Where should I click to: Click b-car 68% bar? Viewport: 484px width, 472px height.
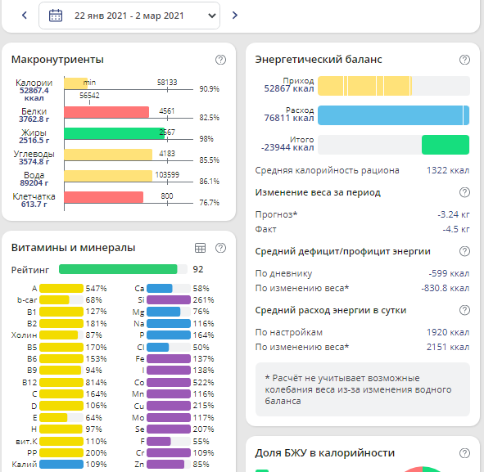tap(61, 299)
